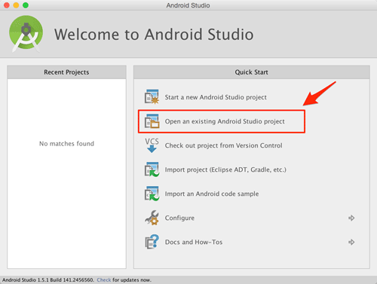Click the Docs and How-Tos question mark icon
The width and height of the screenshot is (377, 284).
tap(152, 242)
